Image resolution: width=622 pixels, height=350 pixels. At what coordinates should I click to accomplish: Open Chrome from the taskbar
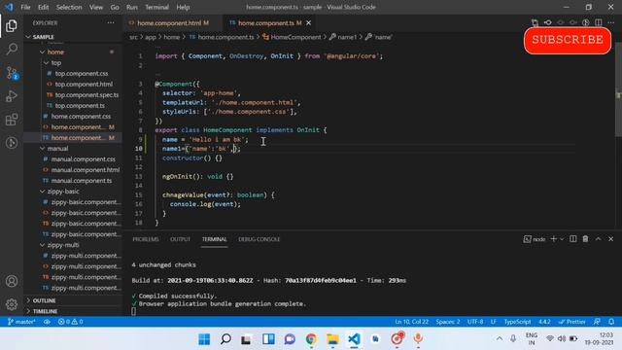311,339
